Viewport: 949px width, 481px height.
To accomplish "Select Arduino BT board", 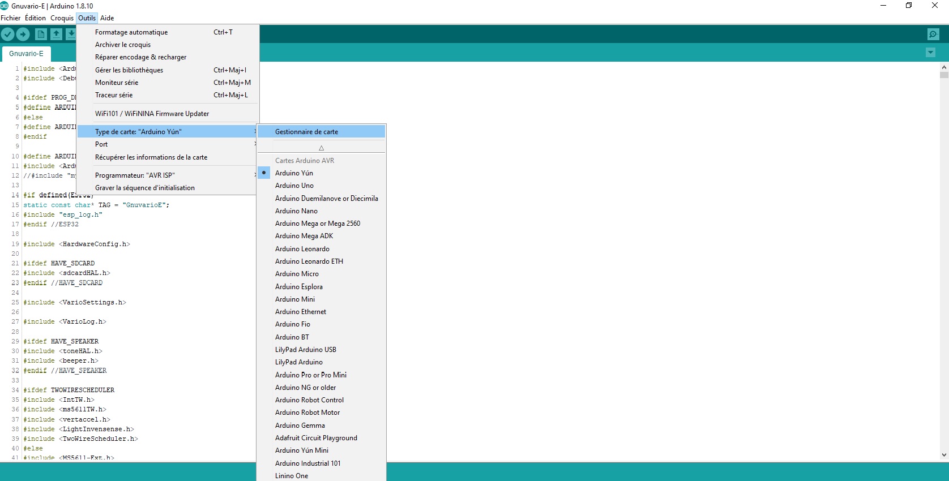I will pos(321,337).
